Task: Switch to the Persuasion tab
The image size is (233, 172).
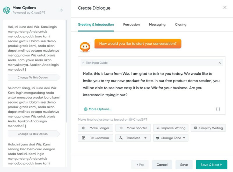Action: [x=131, y=25]
